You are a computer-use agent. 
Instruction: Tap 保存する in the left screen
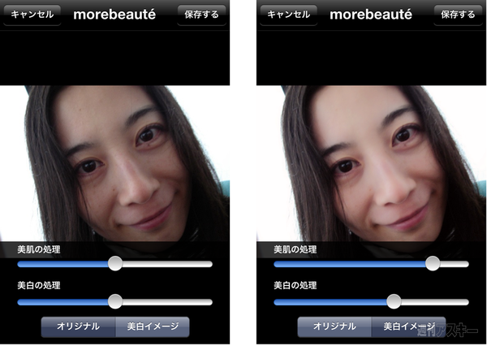tap(201, 15)
